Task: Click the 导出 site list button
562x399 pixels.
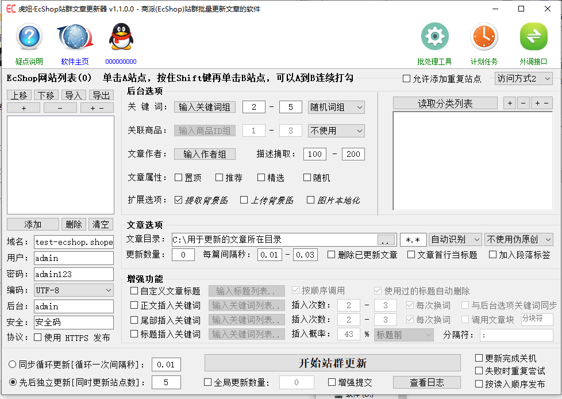Action: click(101, 95)
